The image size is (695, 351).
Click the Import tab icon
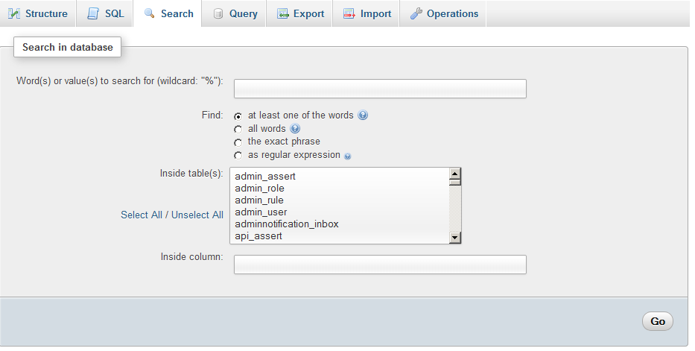(349, 13)
